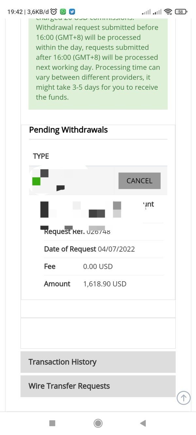Tap the status bar clock time

15,12
